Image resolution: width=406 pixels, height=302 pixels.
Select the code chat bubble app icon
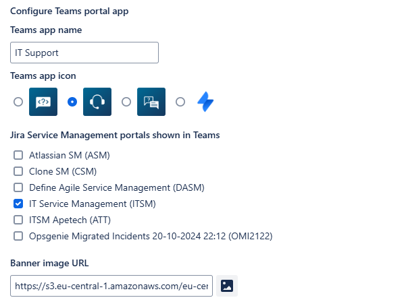pyautogui.click(x=43, y=102)
